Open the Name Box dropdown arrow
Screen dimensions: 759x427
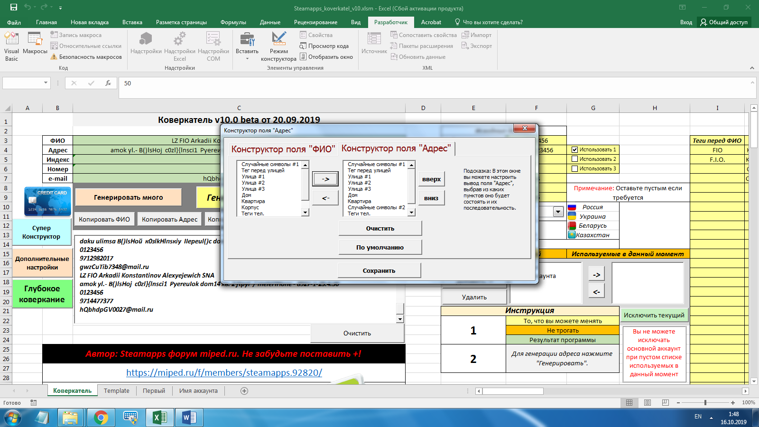(46, 83)
